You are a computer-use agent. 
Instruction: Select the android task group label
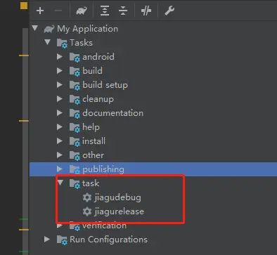tap(98, 57)
